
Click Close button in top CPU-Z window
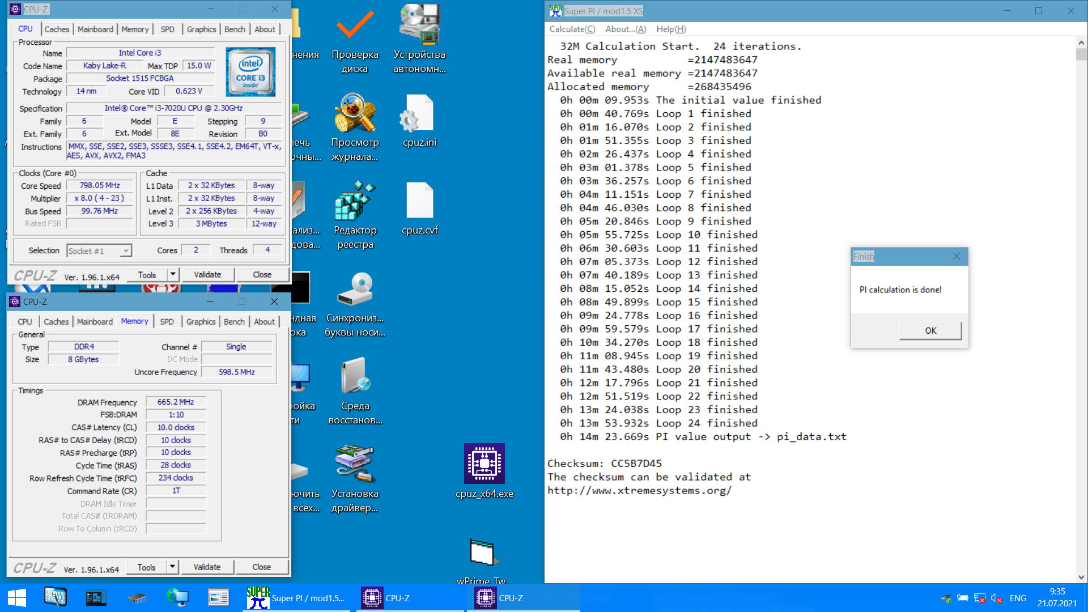(x=262, y=275)
